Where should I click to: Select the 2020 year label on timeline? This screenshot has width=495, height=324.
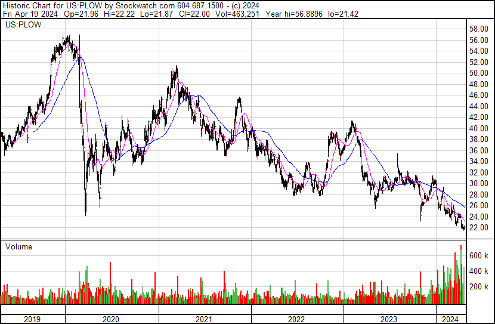click(111, 319)
